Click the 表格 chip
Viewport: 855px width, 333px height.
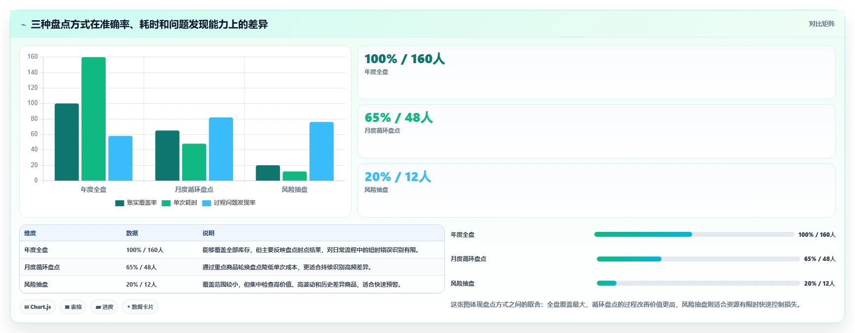tap(73, 307)
